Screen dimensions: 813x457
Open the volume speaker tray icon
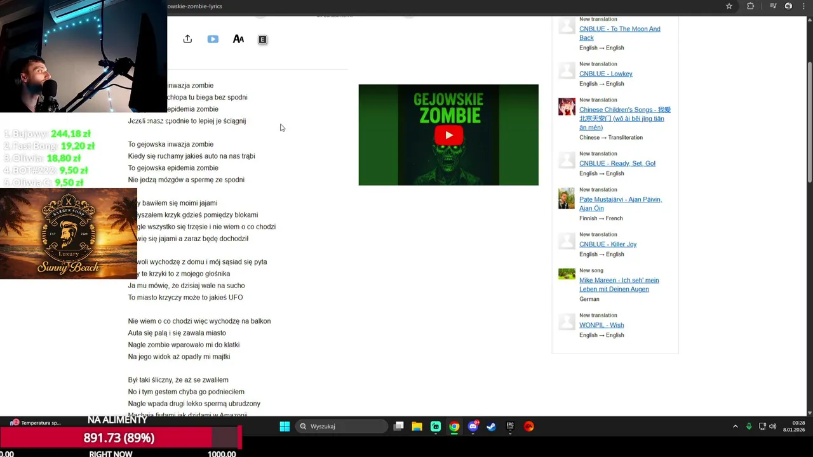click(x=773, y=427)
